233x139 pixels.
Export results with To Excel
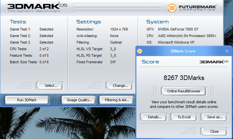tap(184, 117)
